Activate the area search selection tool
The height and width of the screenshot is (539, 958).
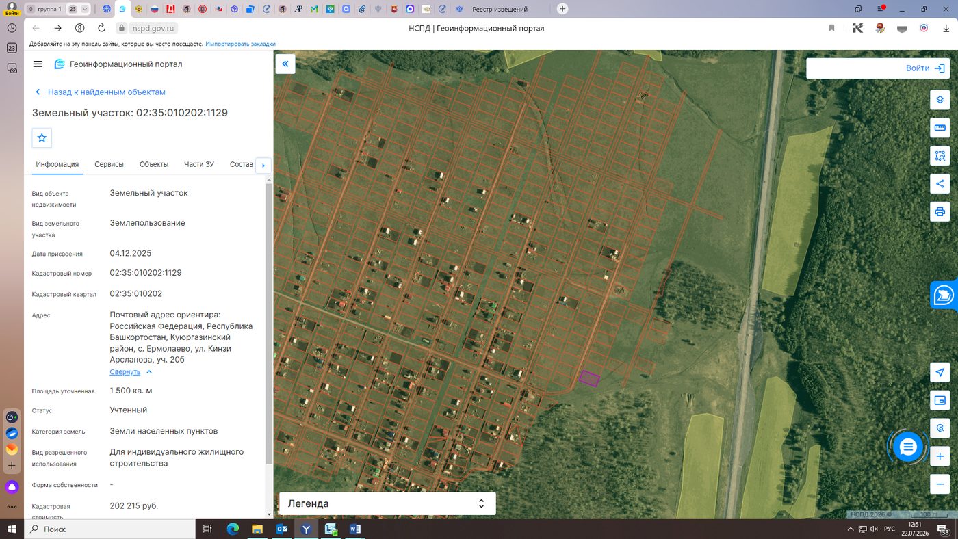coord(940,156)
